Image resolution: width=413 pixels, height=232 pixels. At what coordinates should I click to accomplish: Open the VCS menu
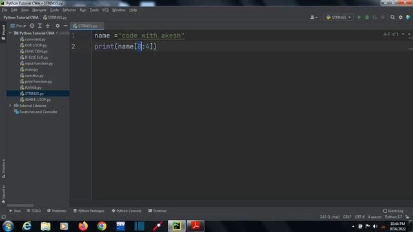[105, 10]
